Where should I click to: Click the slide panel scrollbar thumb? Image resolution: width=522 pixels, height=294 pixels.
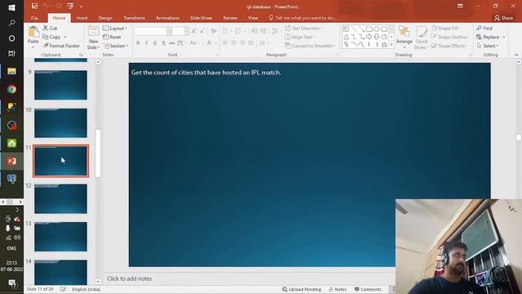point(98,154)
